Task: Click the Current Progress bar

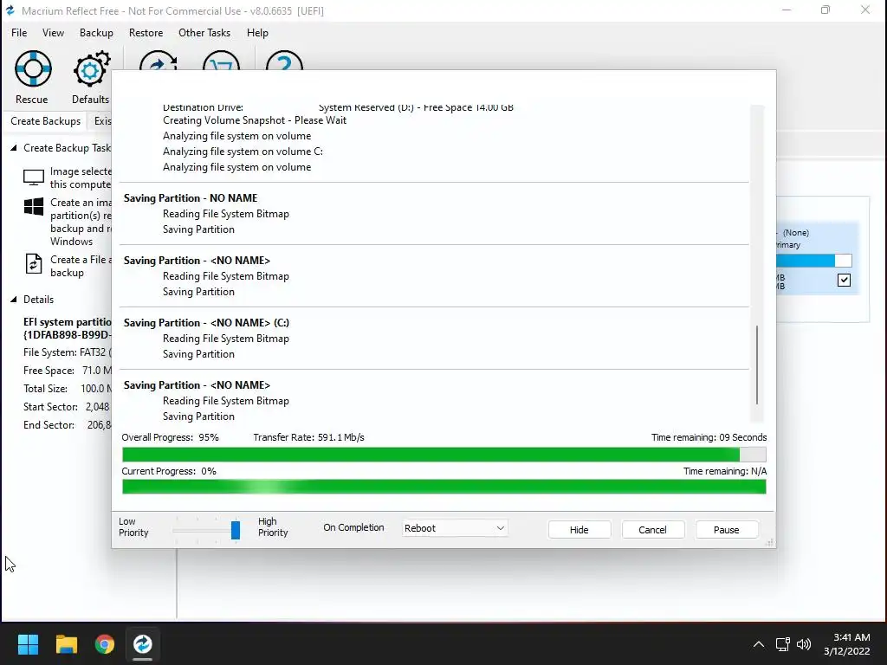Action: coord(444,487)
